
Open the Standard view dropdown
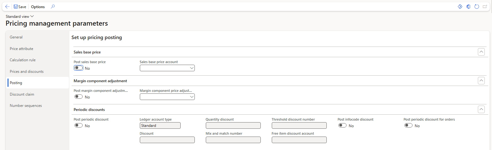[x=20, y=16]
